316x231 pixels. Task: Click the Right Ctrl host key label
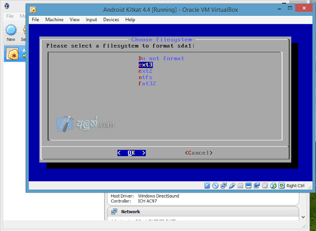point(295,186)
